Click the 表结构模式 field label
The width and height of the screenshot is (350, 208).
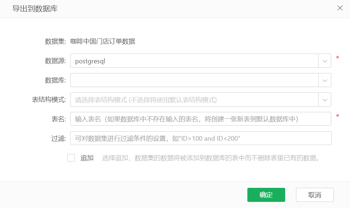pyautogui.click(x=49, y=100)
